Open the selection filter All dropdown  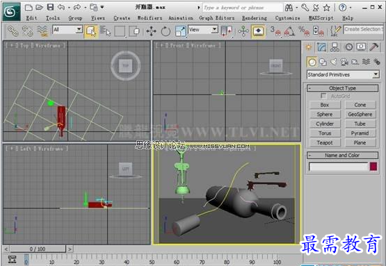(67, 30)
